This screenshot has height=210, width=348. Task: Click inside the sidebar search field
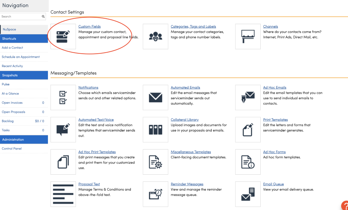pos(20,16)
